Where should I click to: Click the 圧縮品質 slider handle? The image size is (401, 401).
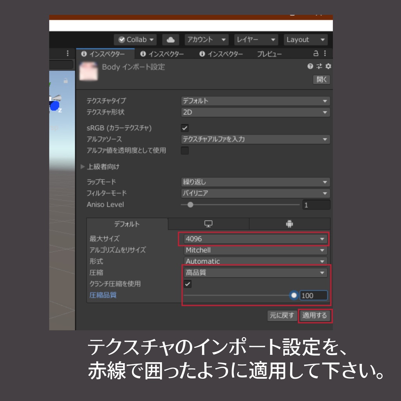(294, 295)
